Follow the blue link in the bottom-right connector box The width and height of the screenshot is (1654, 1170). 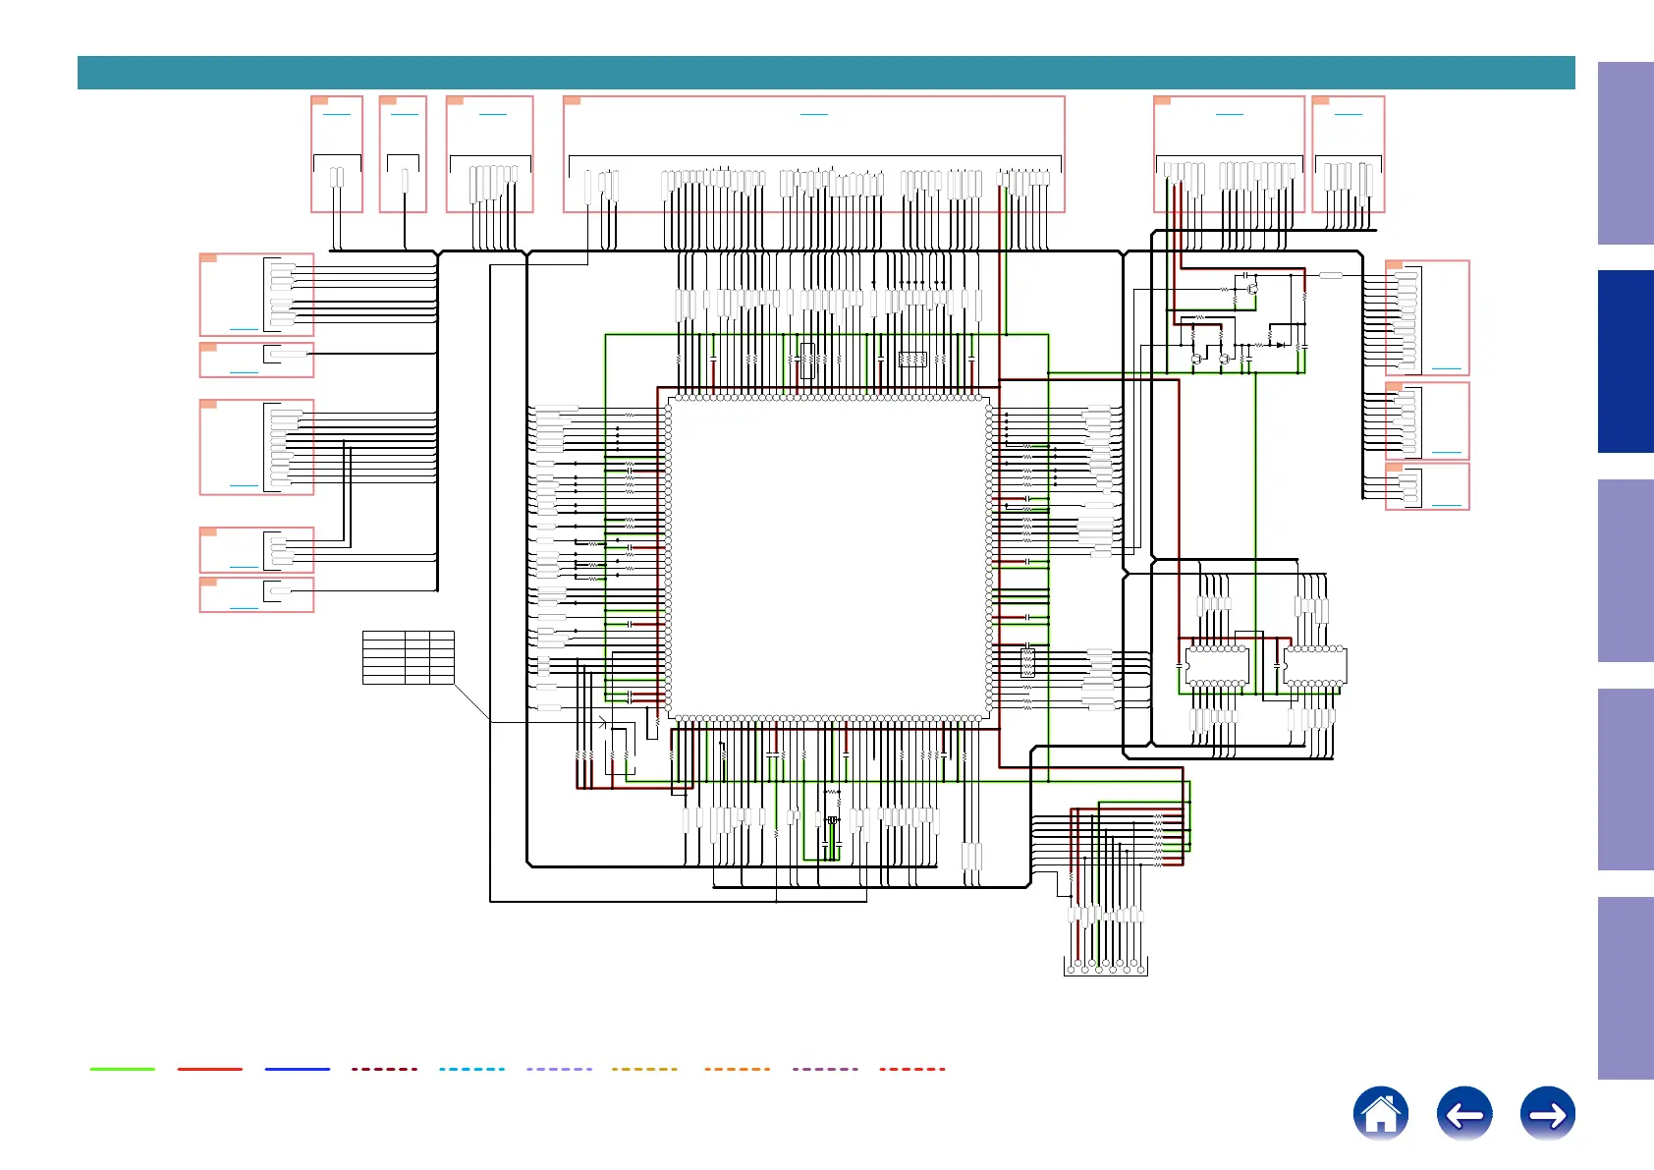pos(1447,505)
